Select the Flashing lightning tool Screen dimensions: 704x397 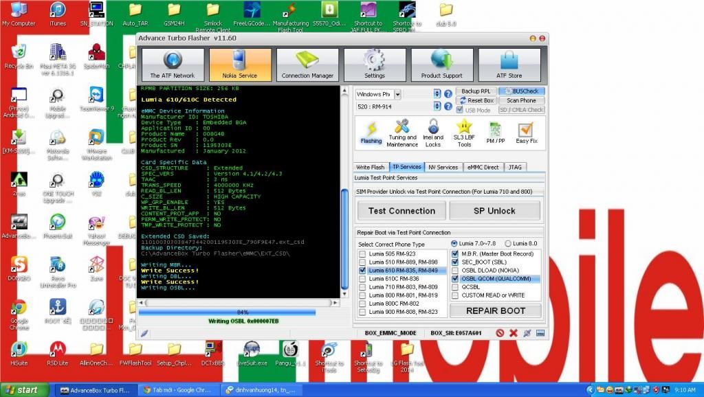coord(371,133)
